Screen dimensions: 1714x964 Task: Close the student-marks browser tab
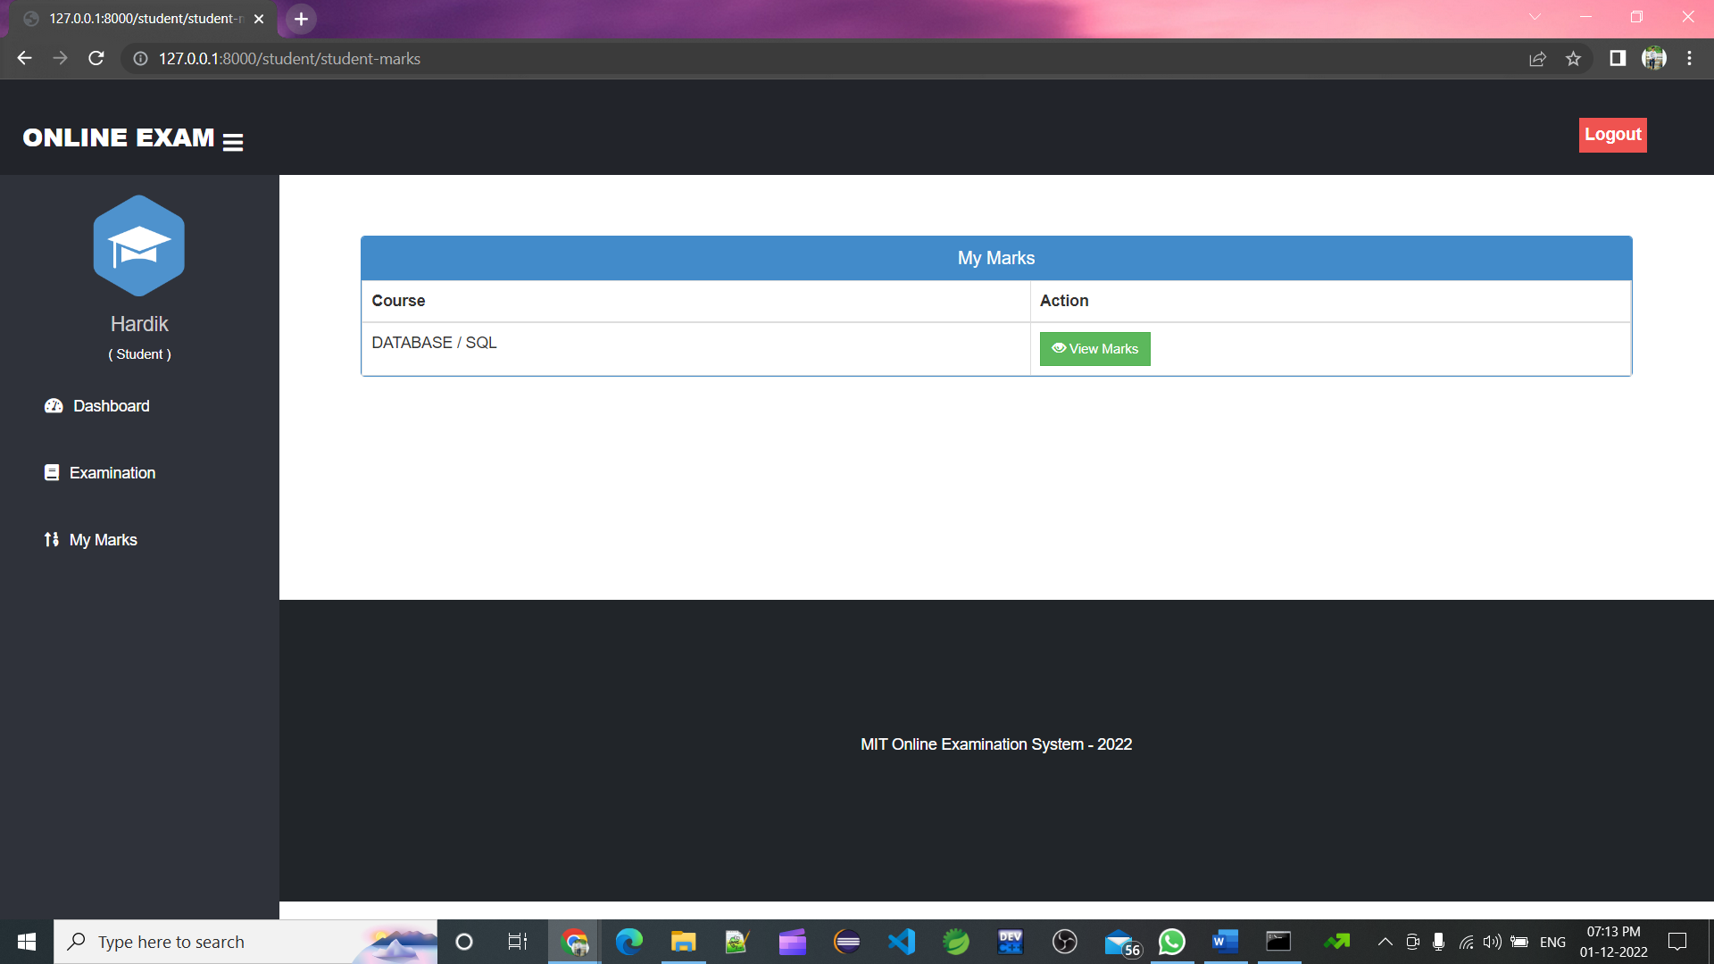[259, 19]
